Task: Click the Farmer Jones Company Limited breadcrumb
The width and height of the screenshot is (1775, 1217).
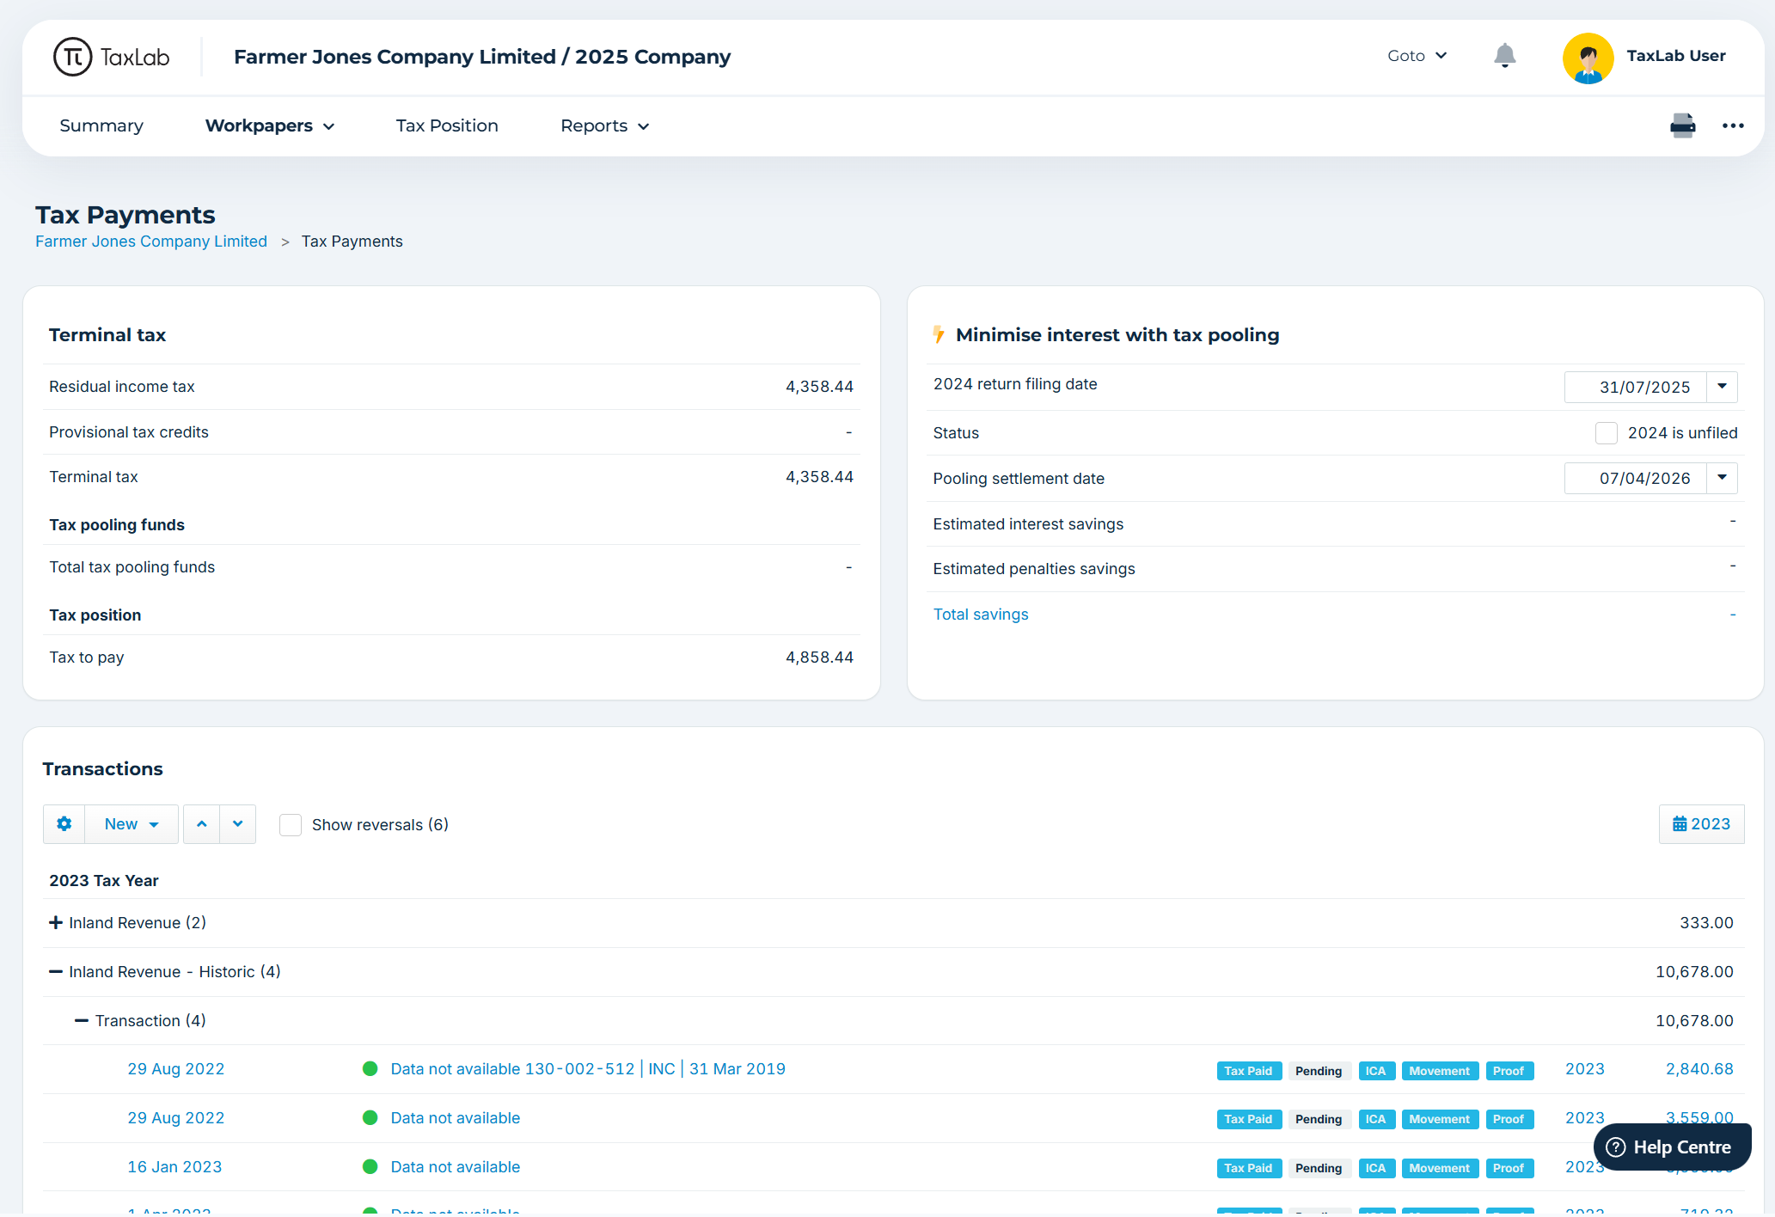Action: click(151, 242)
